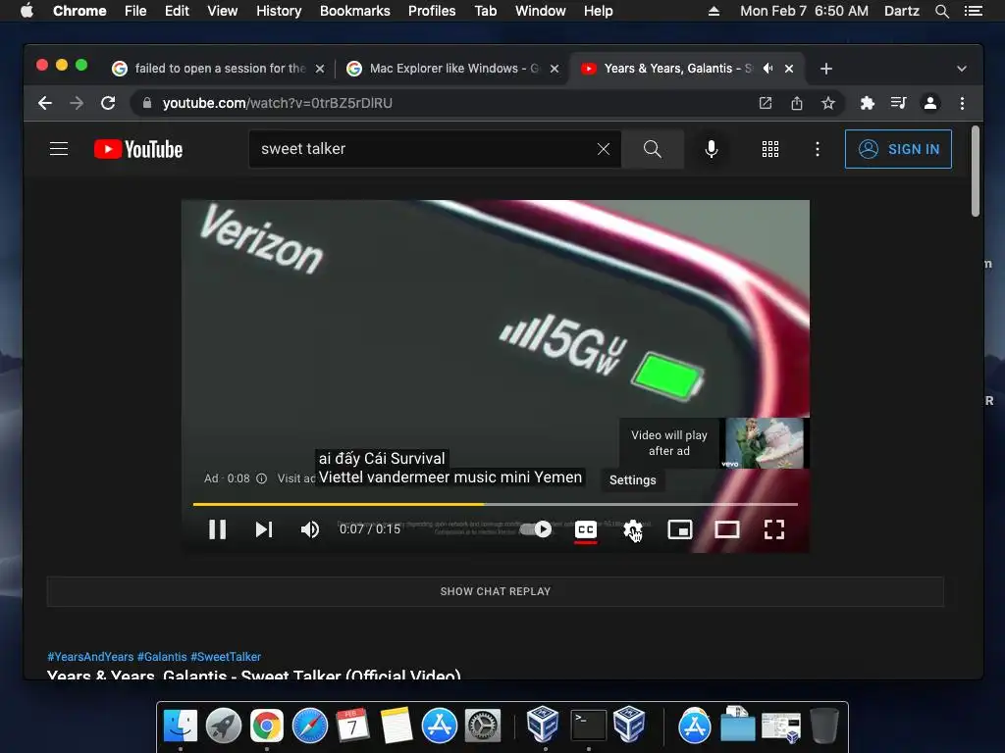
Task: Go to YouTube home via logo
Action: click(138, 149)
